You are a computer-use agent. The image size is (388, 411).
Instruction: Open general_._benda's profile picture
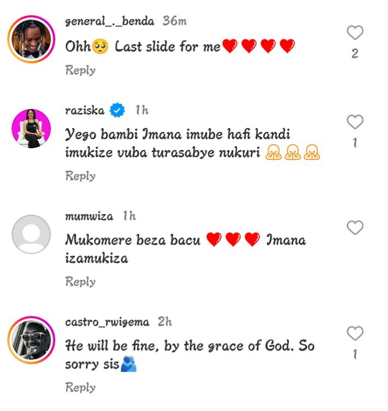[32, 39]
